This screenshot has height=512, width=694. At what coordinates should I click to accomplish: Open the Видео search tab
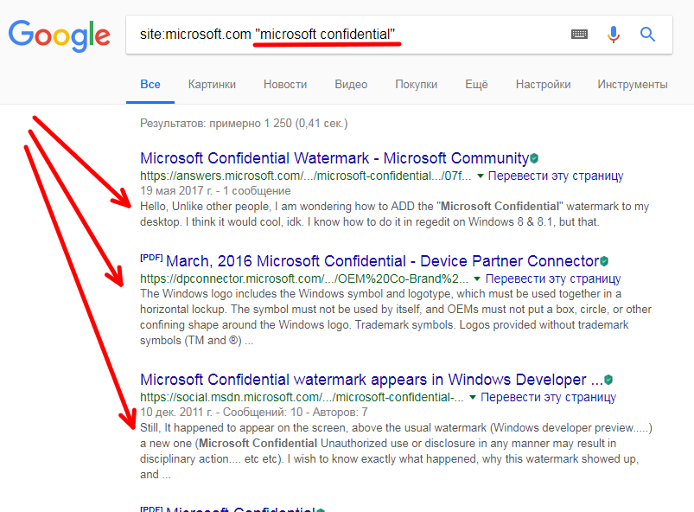[351, 84]
